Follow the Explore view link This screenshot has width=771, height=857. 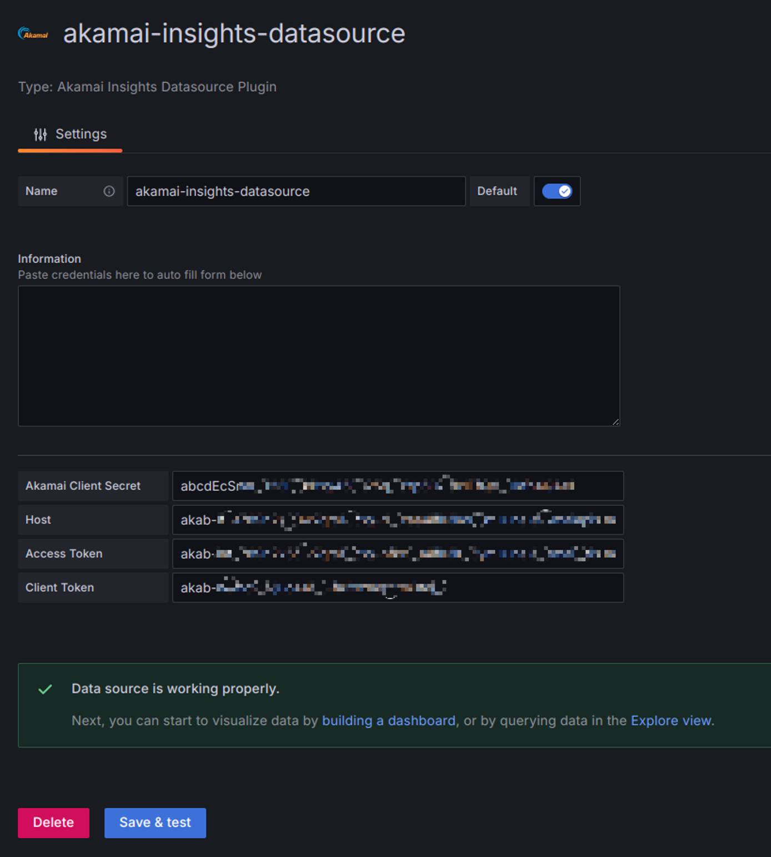click(670, 720)
